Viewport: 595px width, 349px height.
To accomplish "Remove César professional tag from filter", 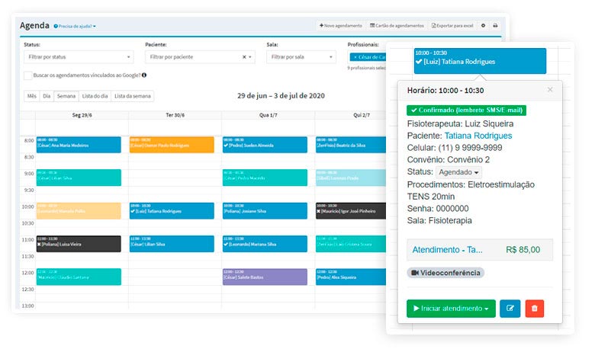I will (x=355, y=57).
